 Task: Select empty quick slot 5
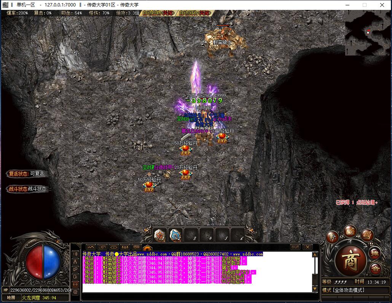(222, 235)
